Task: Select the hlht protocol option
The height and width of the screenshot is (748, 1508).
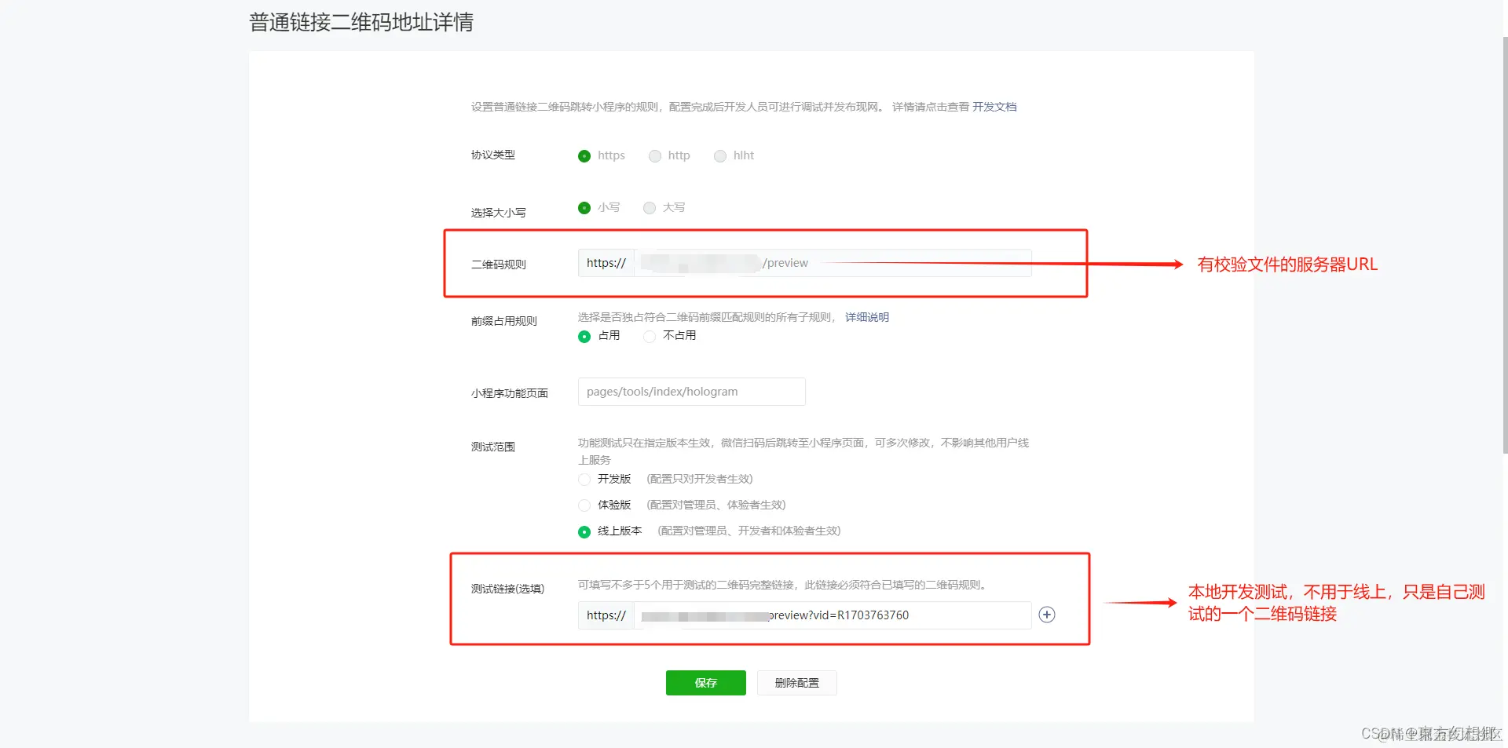Action: (719, 156)
